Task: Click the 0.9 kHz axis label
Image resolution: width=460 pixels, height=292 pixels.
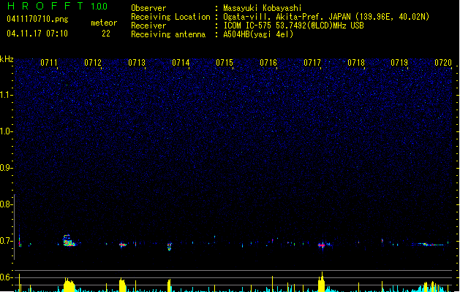Action: 6,168
